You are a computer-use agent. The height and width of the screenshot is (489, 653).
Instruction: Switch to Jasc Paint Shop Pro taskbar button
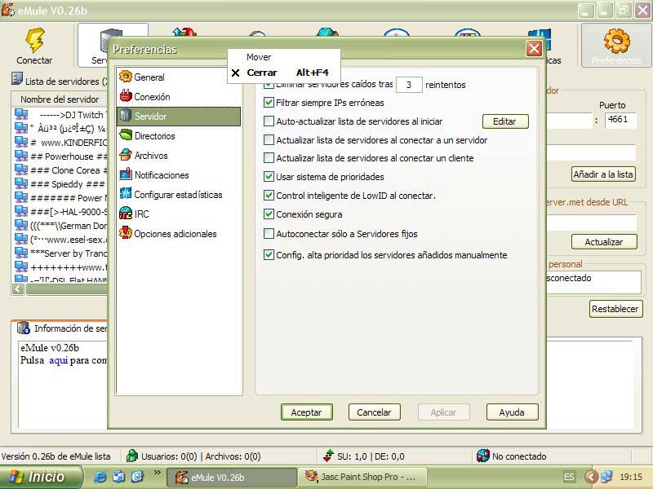tap(362, 477)
